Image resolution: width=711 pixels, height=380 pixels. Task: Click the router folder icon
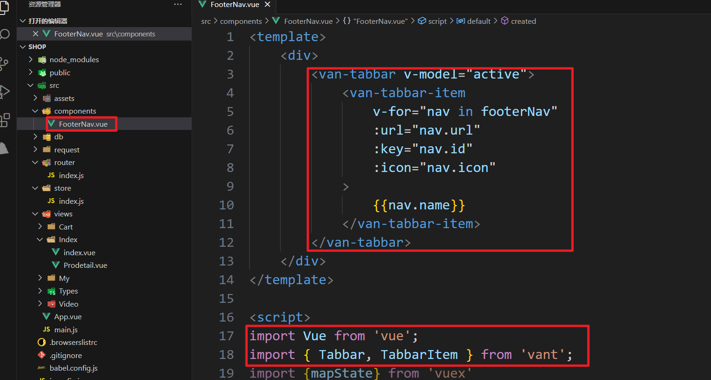click(x=46, y=163)
